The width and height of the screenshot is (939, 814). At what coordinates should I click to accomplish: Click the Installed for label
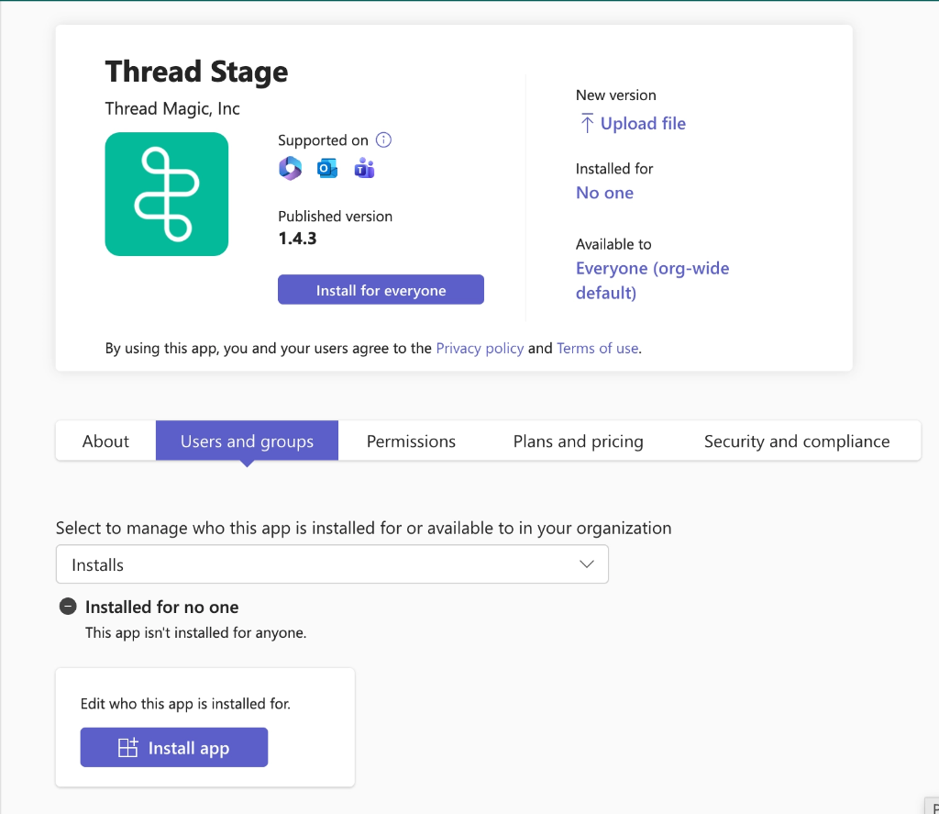pyautogui.click(x=613, y=169)
